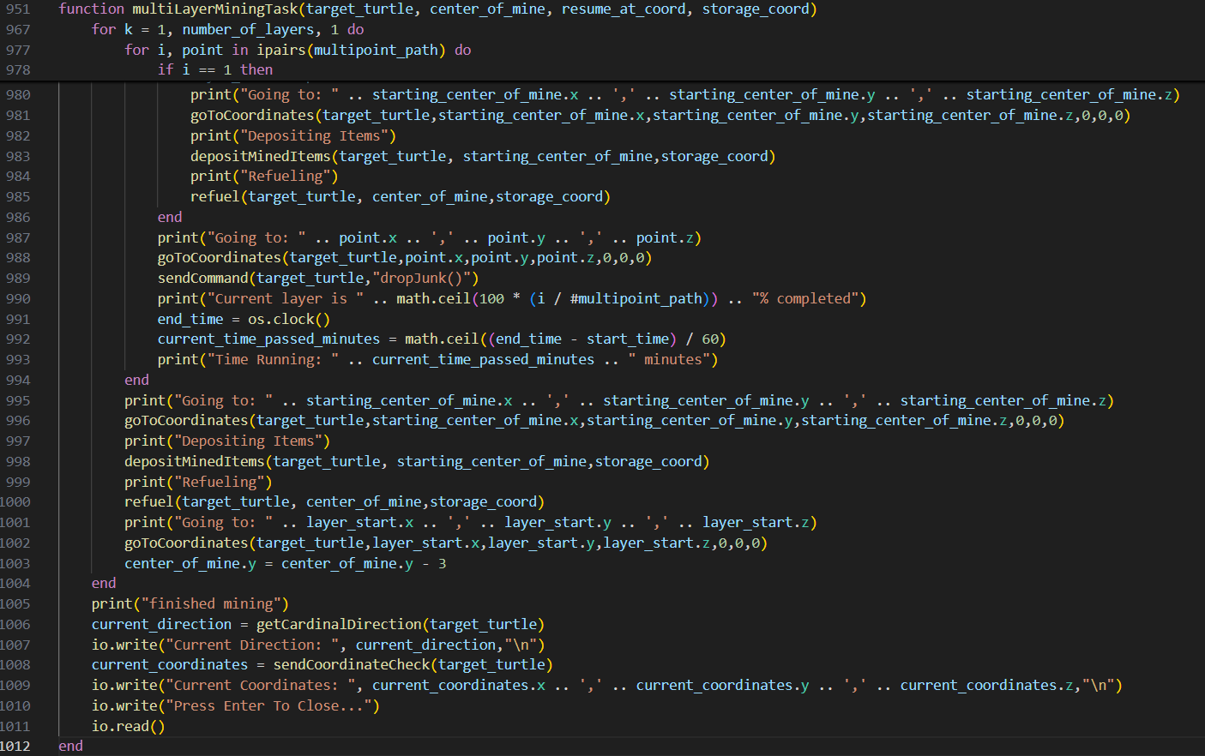This screenshot has height=756, width=1205.
Task: Click on current_time_passed_minutes assignment variable
Action: pos(268,339)
